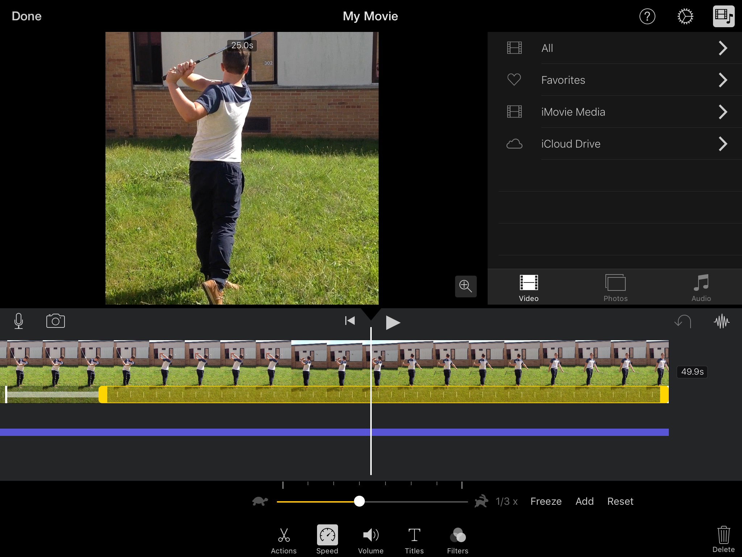The height and width of the screenshot is (557, 742).
Task: Click the zoom magnifier on the viewer
Action: tap(466, 286)
